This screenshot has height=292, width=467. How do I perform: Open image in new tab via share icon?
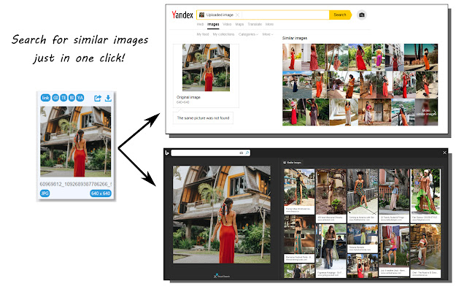coord(98,98)
